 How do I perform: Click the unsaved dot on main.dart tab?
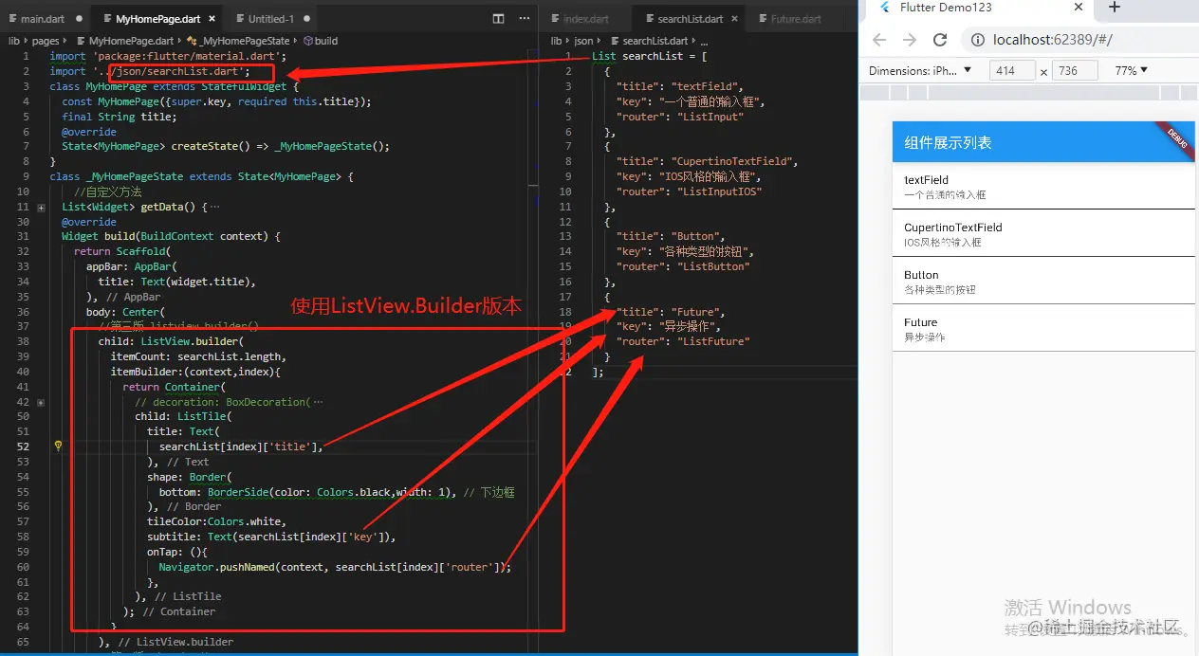[79, 19]
